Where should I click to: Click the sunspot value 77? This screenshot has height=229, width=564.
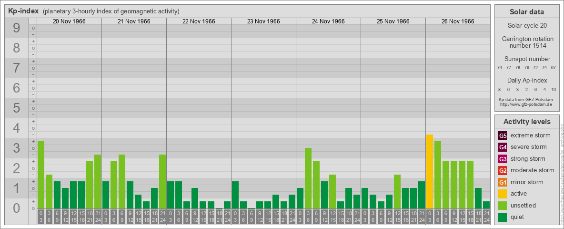(509, 68)
